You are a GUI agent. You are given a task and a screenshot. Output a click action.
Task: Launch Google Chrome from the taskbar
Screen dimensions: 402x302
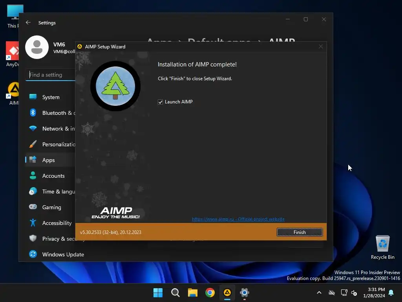pos(210,293)
